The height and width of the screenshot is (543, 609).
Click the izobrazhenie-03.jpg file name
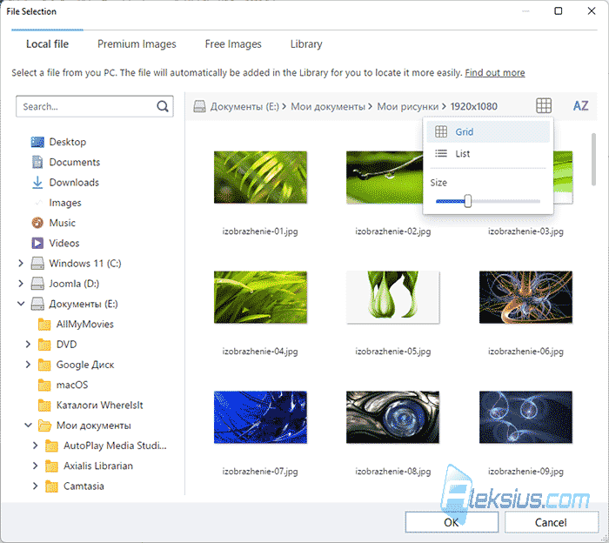point(525,231)
